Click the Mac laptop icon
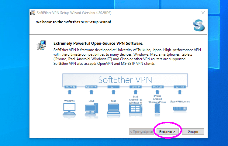228x146 pixels. click(113, 109)
